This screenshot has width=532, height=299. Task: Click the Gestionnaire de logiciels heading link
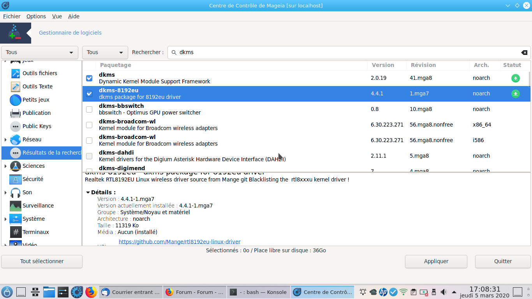(70, 33)
